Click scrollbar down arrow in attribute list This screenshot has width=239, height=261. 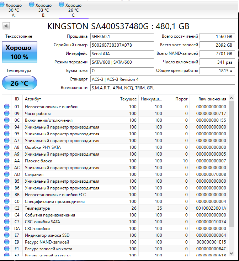(x=232, y=254)
